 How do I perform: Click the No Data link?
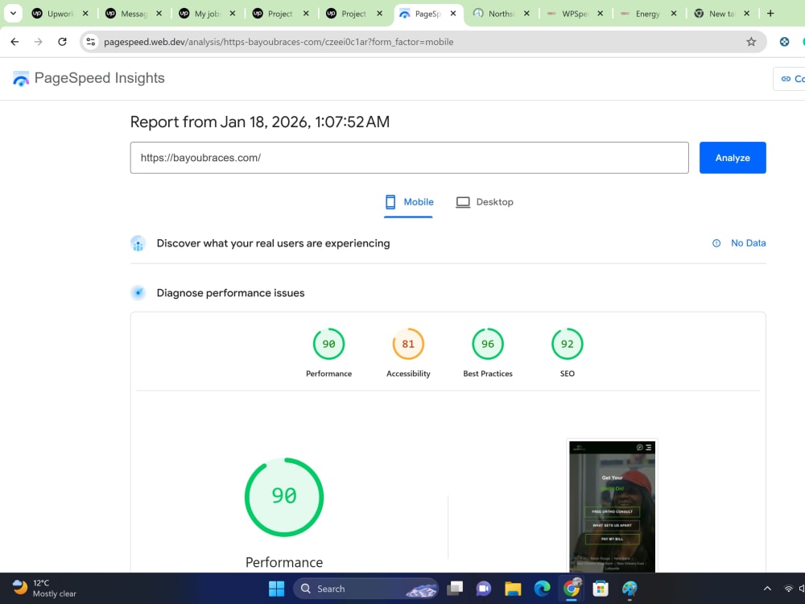pos(748,243)
